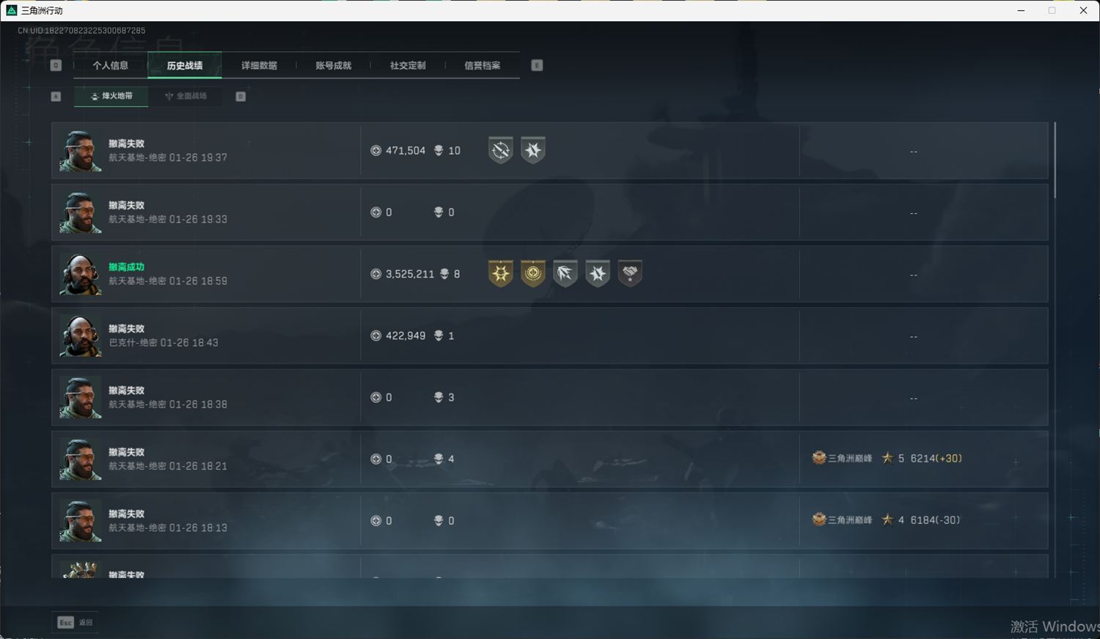Click operator portrait in 巴克什 18:43 match
Image resolution: width=1100 pixels, height=639 pixels.
point(81,336)
